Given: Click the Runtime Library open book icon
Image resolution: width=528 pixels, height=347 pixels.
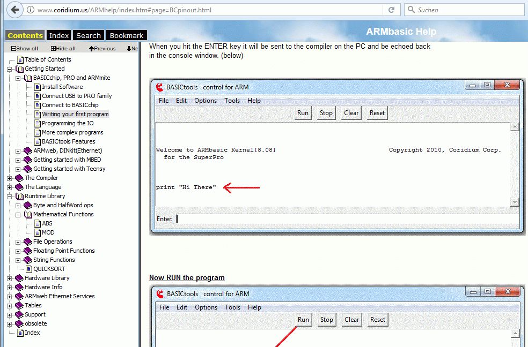Looking at the screenshot, I should coord(20,196).
